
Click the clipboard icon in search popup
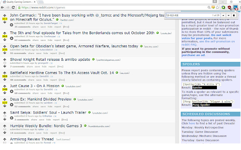[234, 15]
